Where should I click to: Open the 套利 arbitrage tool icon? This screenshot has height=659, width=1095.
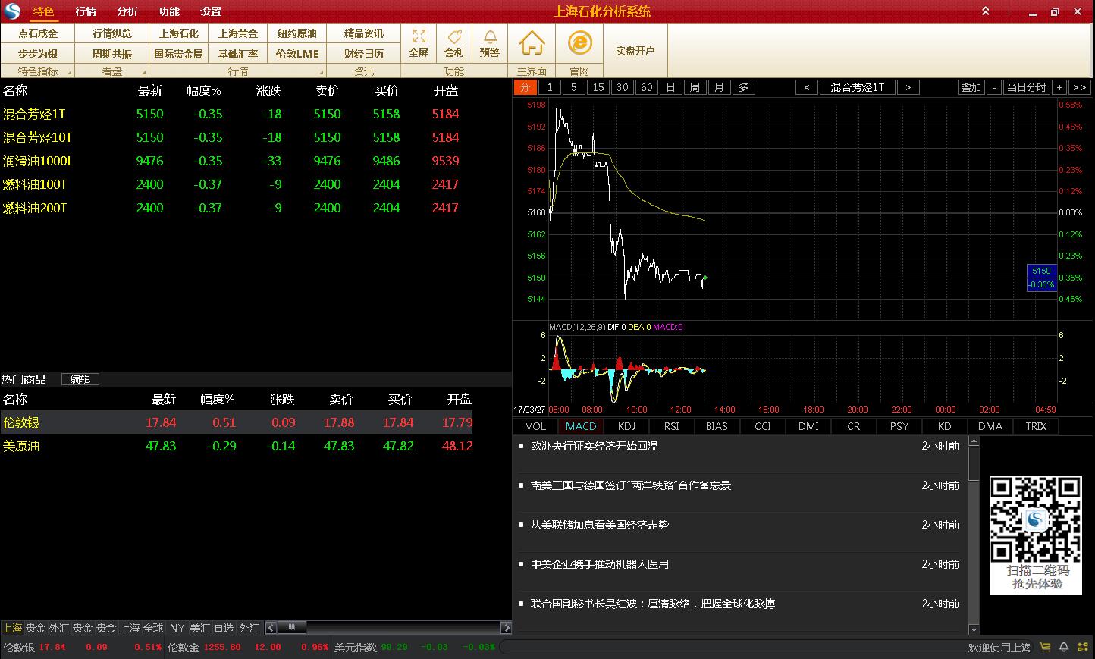click(454, 43)
